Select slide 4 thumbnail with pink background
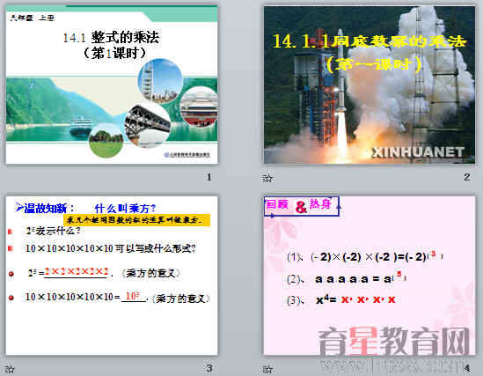 pos(370,276)
